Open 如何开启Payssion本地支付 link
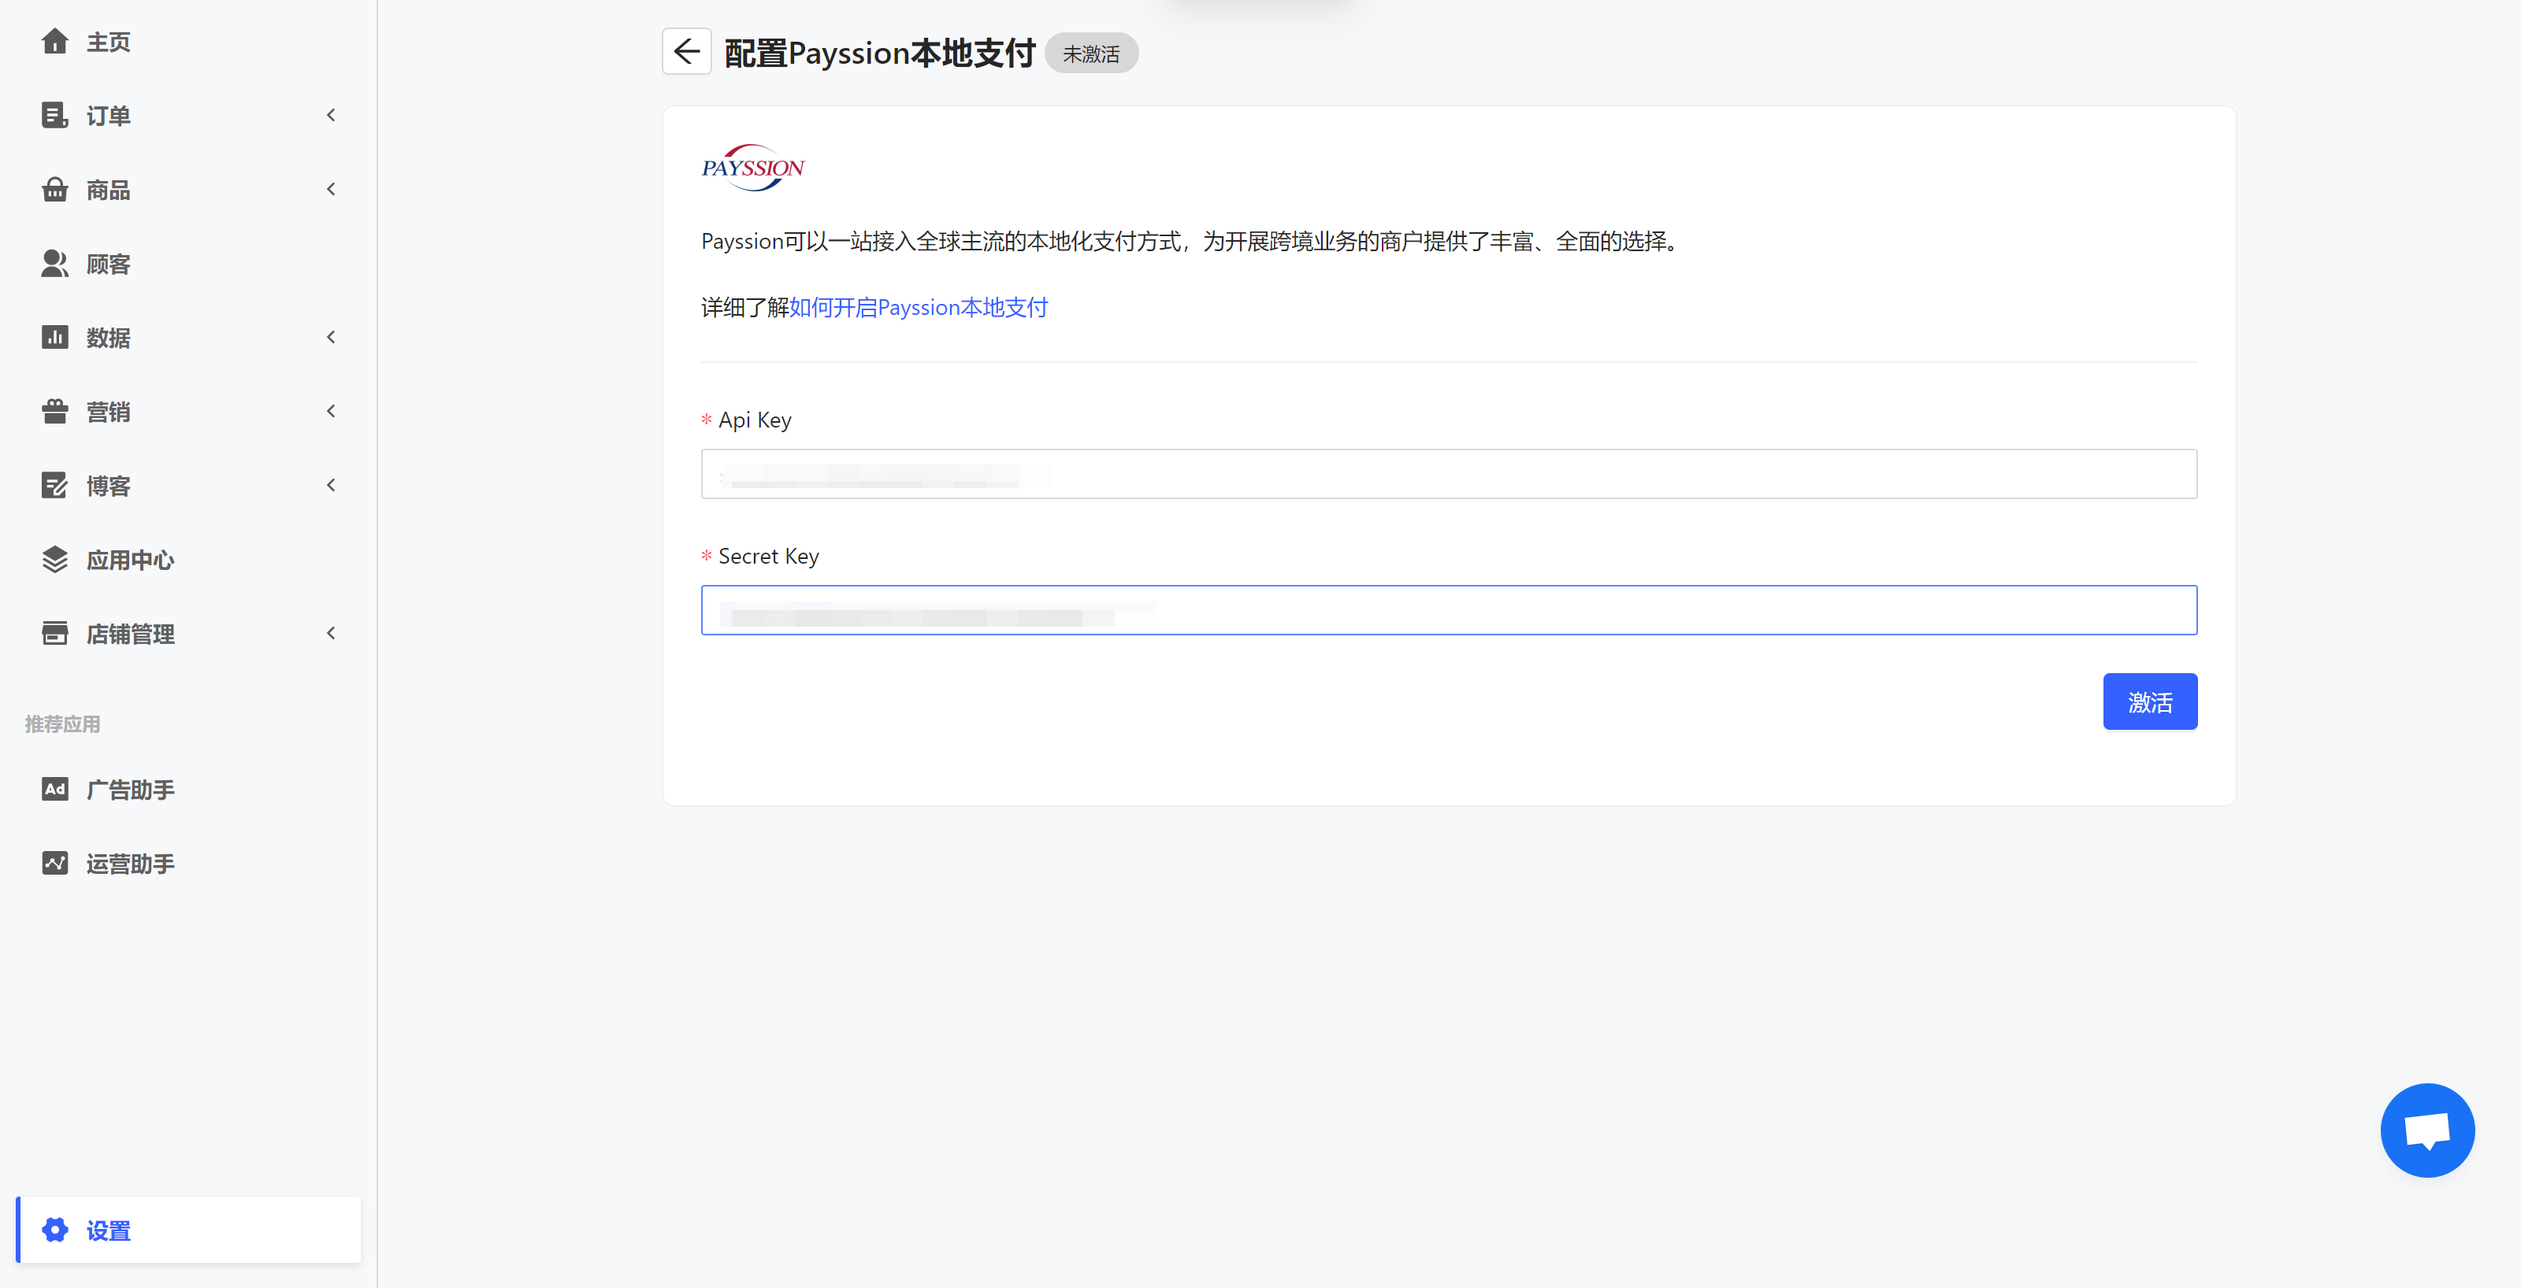The image size is (2521, 1288). (x=918, y=307)
